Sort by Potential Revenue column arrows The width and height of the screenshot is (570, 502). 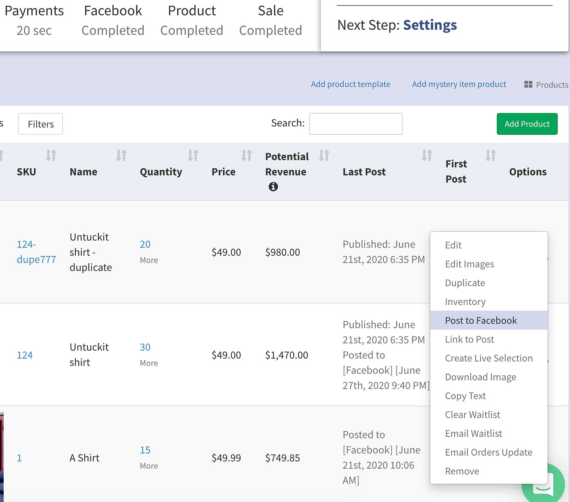point(324,156)
